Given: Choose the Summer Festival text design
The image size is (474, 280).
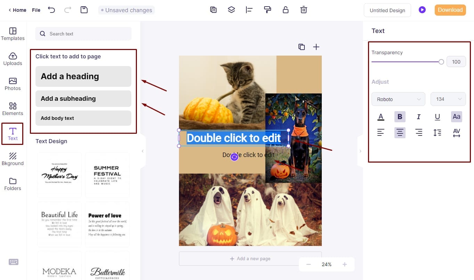Looking at the screenshot, I should (x=107, y=175).
